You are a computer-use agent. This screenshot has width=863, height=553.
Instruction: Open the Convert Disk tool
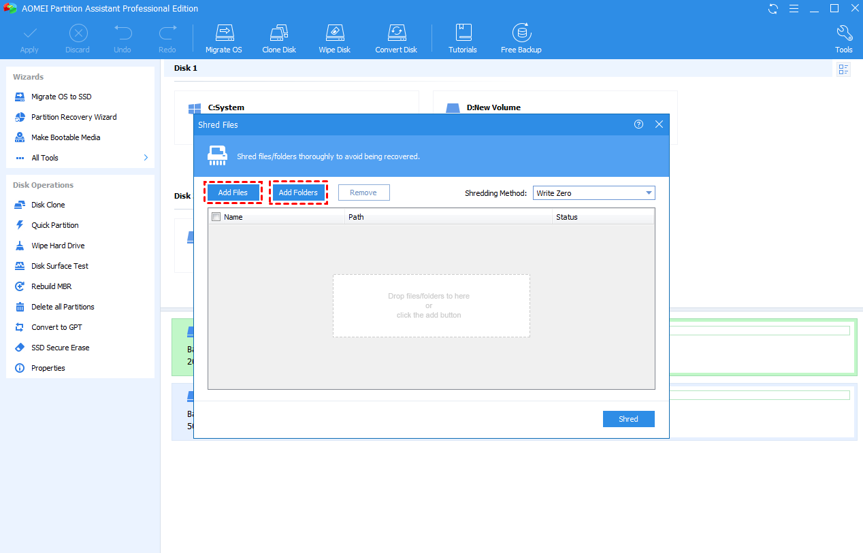click(x=396, y=39)
